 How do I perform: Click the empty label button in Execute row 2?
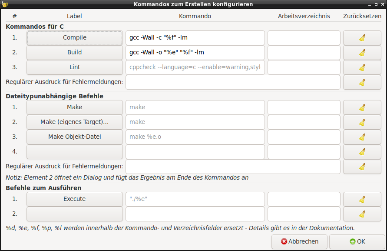pos(75,214)
